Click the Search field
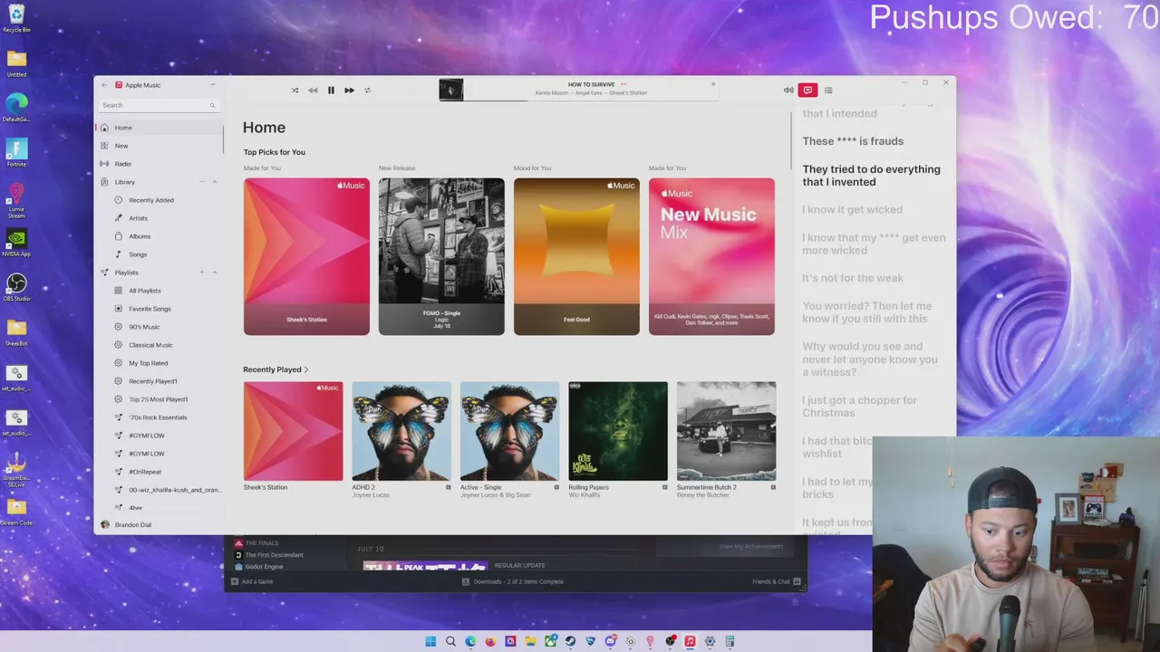This screenshot has height=652, width=1160. (x=159, y=105)
